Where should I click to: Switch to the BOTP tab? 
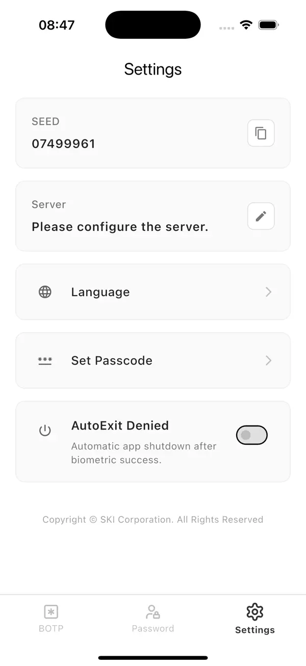point(50,618)
